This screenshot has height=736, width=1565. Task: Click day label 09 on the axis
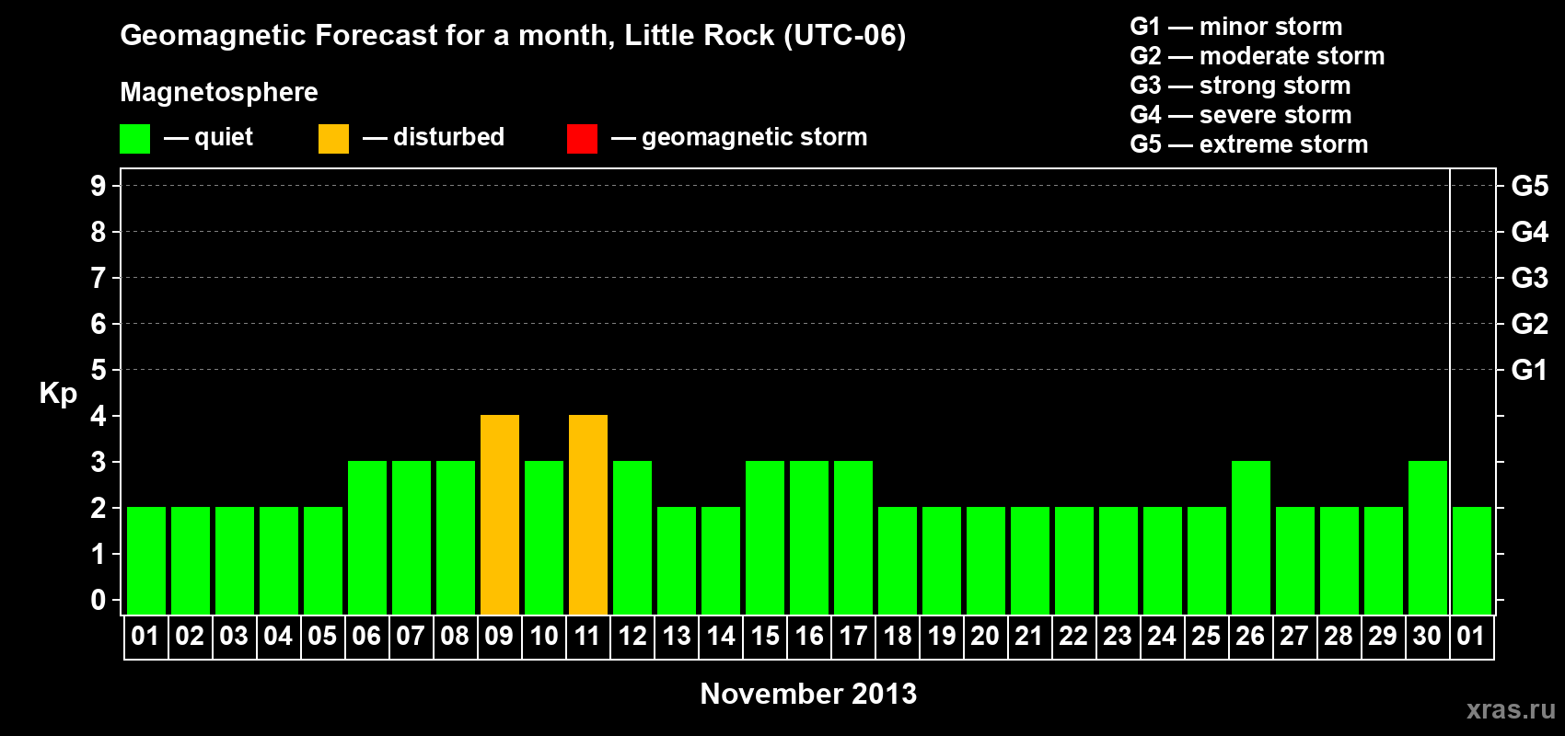pos(499,637)
